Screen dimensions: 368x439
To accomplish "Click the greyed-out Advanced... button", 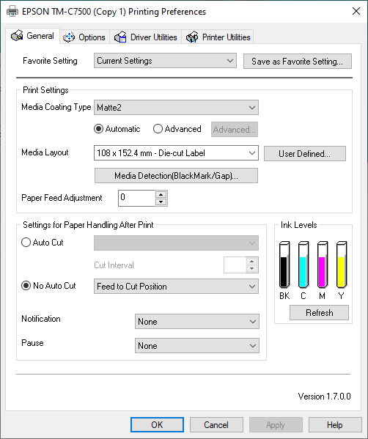I will tap(235, 129).
